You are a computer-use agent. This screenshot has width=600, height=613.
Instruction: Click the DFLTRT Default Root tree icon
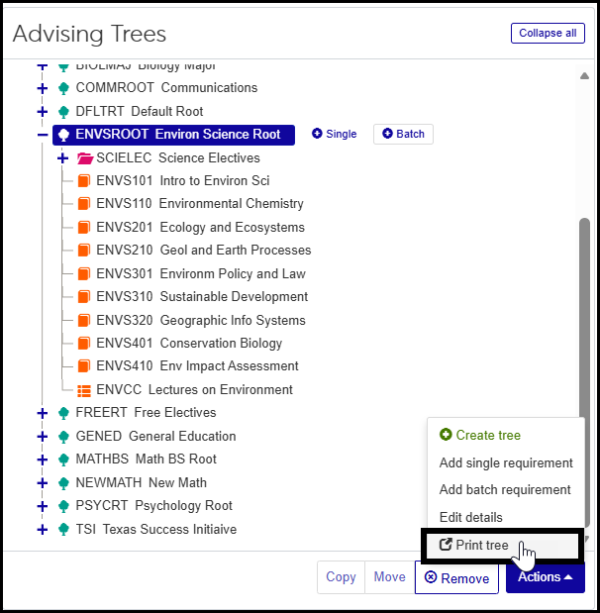63,112
